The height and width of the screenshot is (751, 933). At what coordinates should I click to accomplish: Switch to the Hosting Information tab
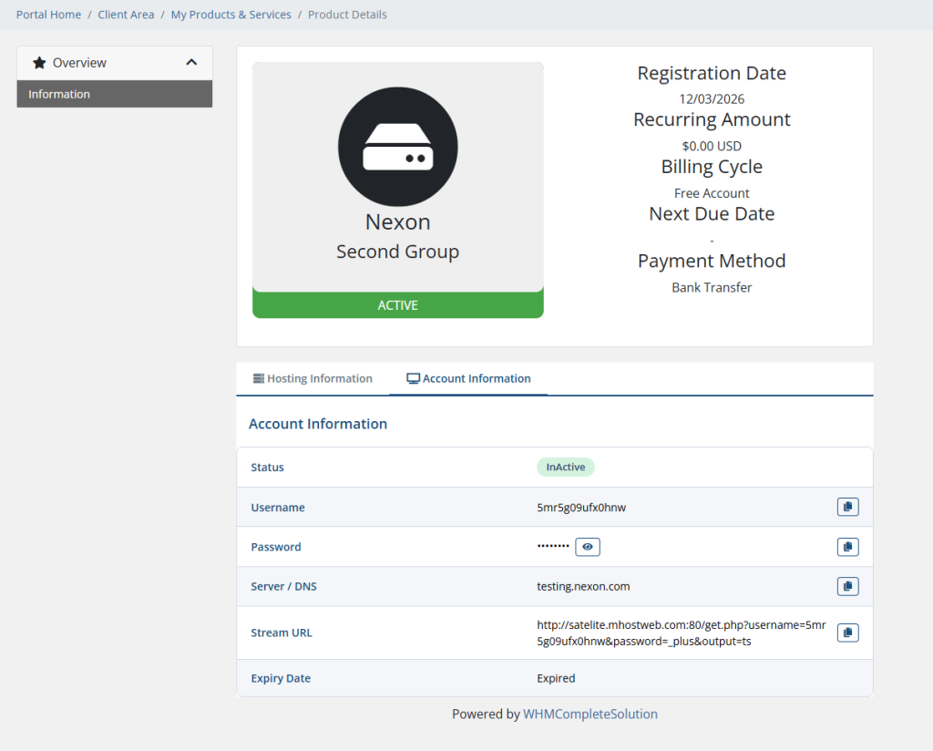pyautogui.click(x=312, y=377)
